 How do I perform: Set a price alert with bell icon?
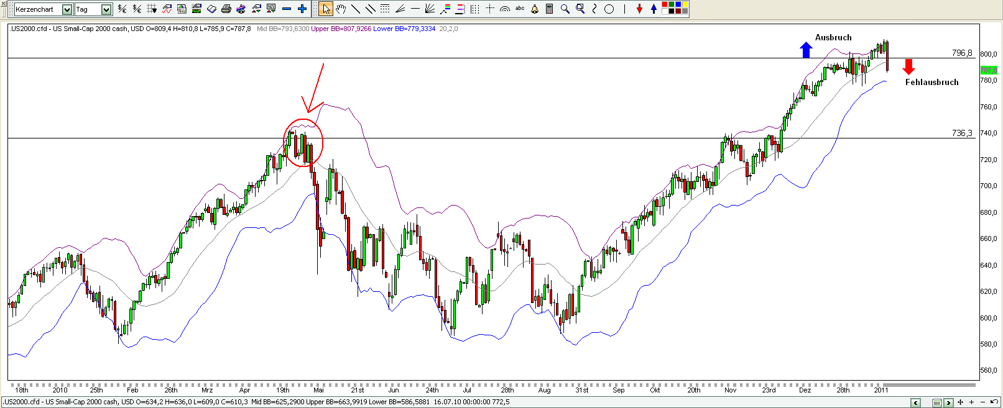pos(535,9)
